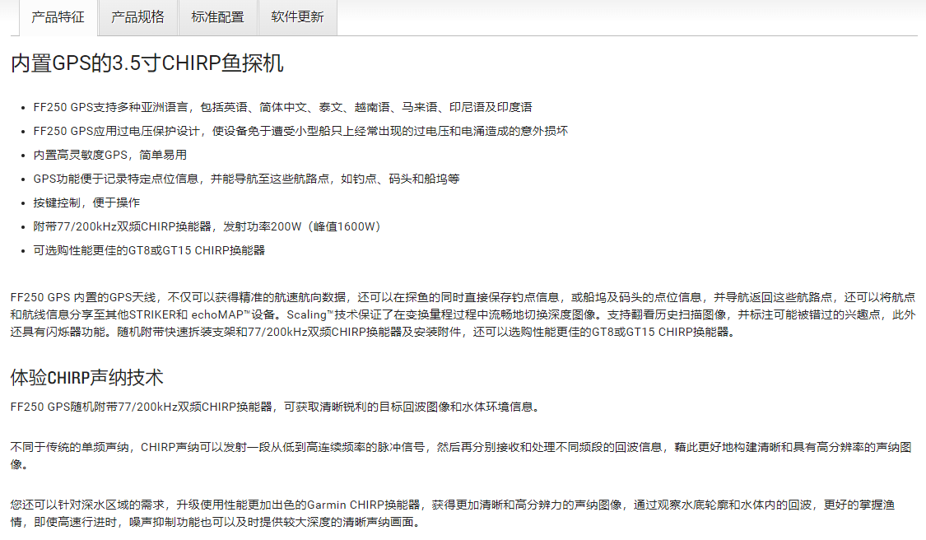Click the paragraph starting 不同于传统的单频声纳
The image size is (926, 540).
click(461, 454)
